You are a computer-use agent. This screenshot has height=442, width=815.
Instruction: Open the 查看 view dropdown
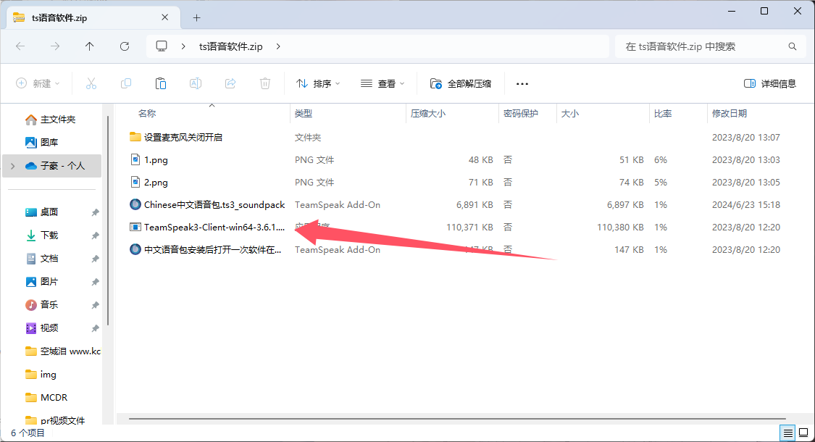click(383, 83)
